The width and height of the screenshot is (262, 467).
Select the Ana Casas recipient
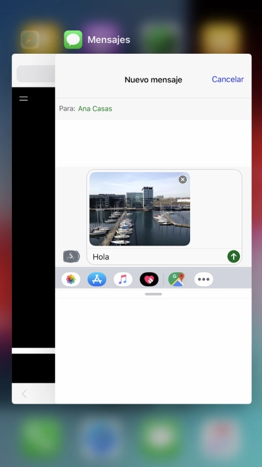click(95, 109)
